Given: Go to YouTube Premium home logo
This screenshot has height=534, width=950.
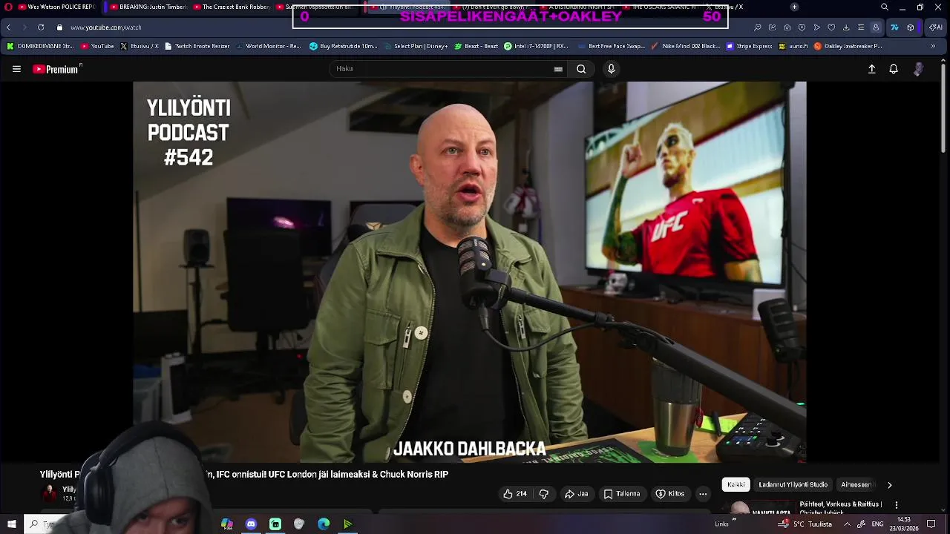Looking at the screenshot, I should click(56, 69).
